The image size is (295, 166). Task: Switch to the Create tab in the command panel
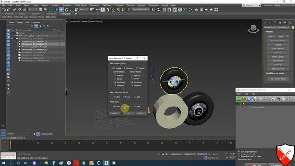(265, 23)
